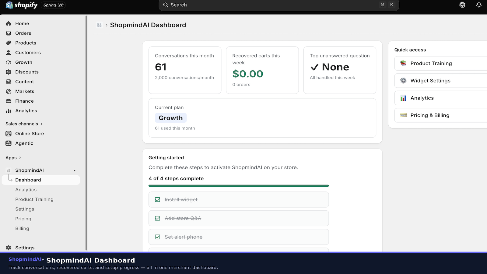This screenshot has width=487, height=274.
Task: Open the notifications bell
Action: coord(479,5)
